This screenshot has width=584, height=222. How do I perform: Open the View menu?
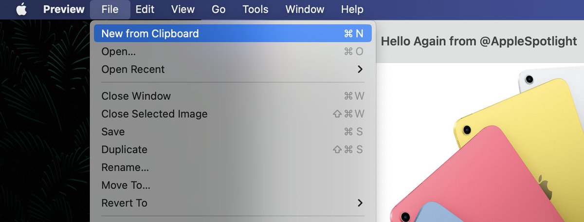[x=183, y=9]
